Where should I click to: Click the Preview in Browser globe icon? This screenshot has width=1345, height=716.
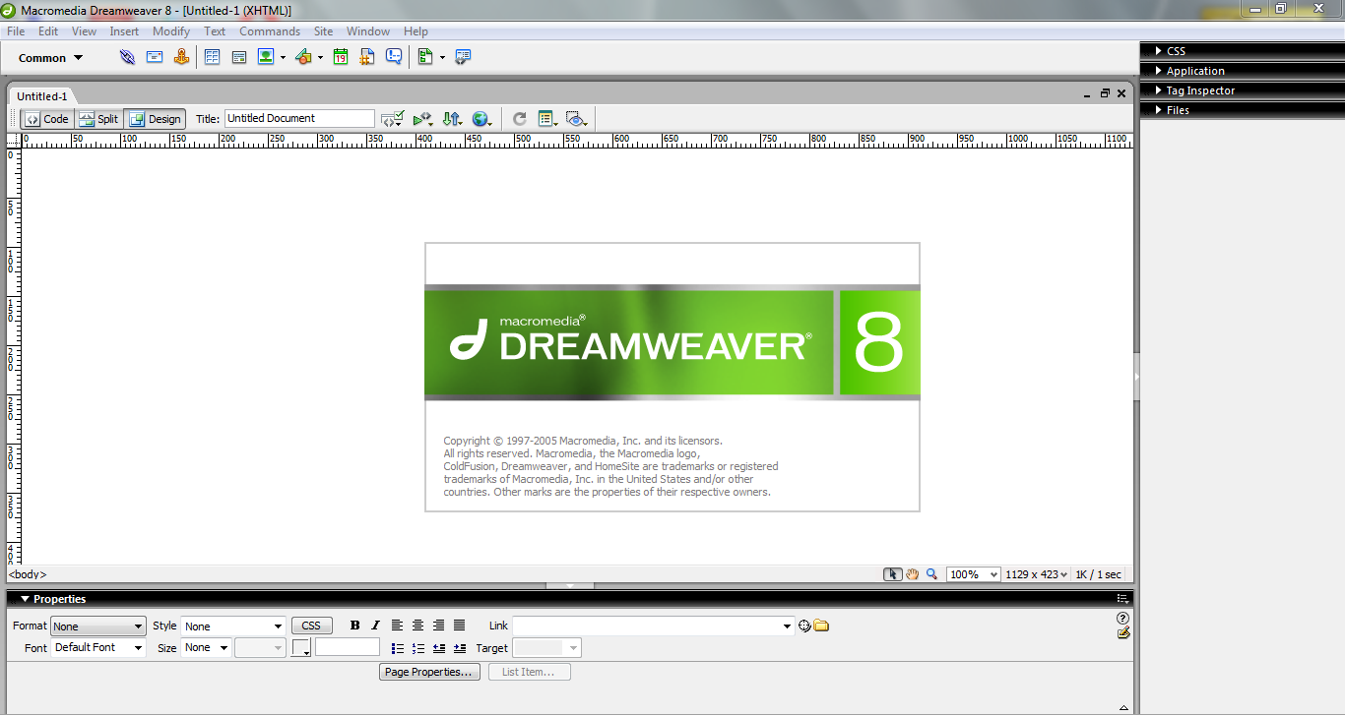click(480, 119)
